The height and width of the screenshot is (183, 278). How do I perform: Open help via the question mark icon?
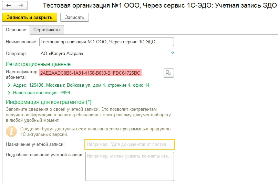tap(172, 54)
